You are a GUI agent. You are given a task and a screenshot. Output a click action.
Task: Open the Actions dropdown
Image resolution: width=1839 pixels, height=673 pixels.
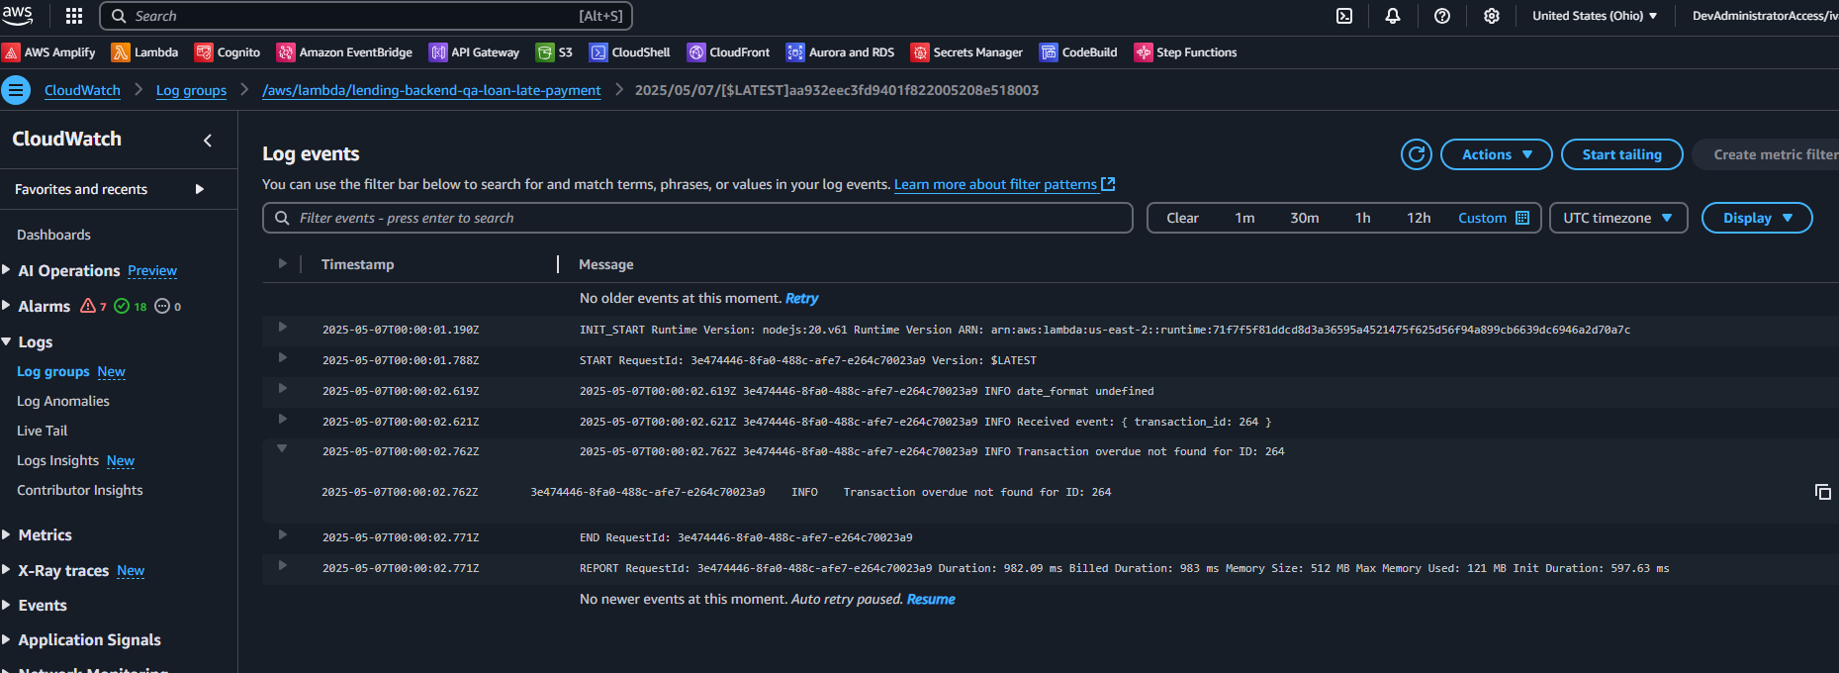pyautogui.click(x=1496, y=154)
